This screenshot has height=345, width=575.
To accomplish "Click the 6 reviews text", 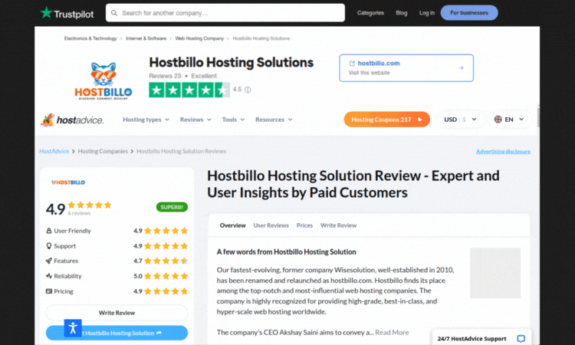I will pos(79,213).
